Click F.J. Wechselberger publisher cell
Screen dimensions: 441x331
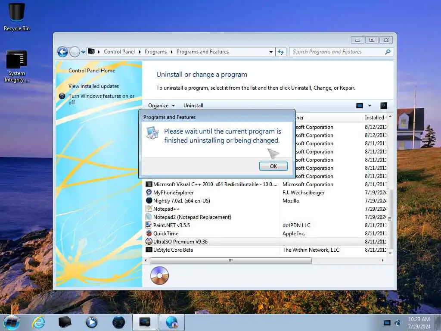(x=303, y=193)
